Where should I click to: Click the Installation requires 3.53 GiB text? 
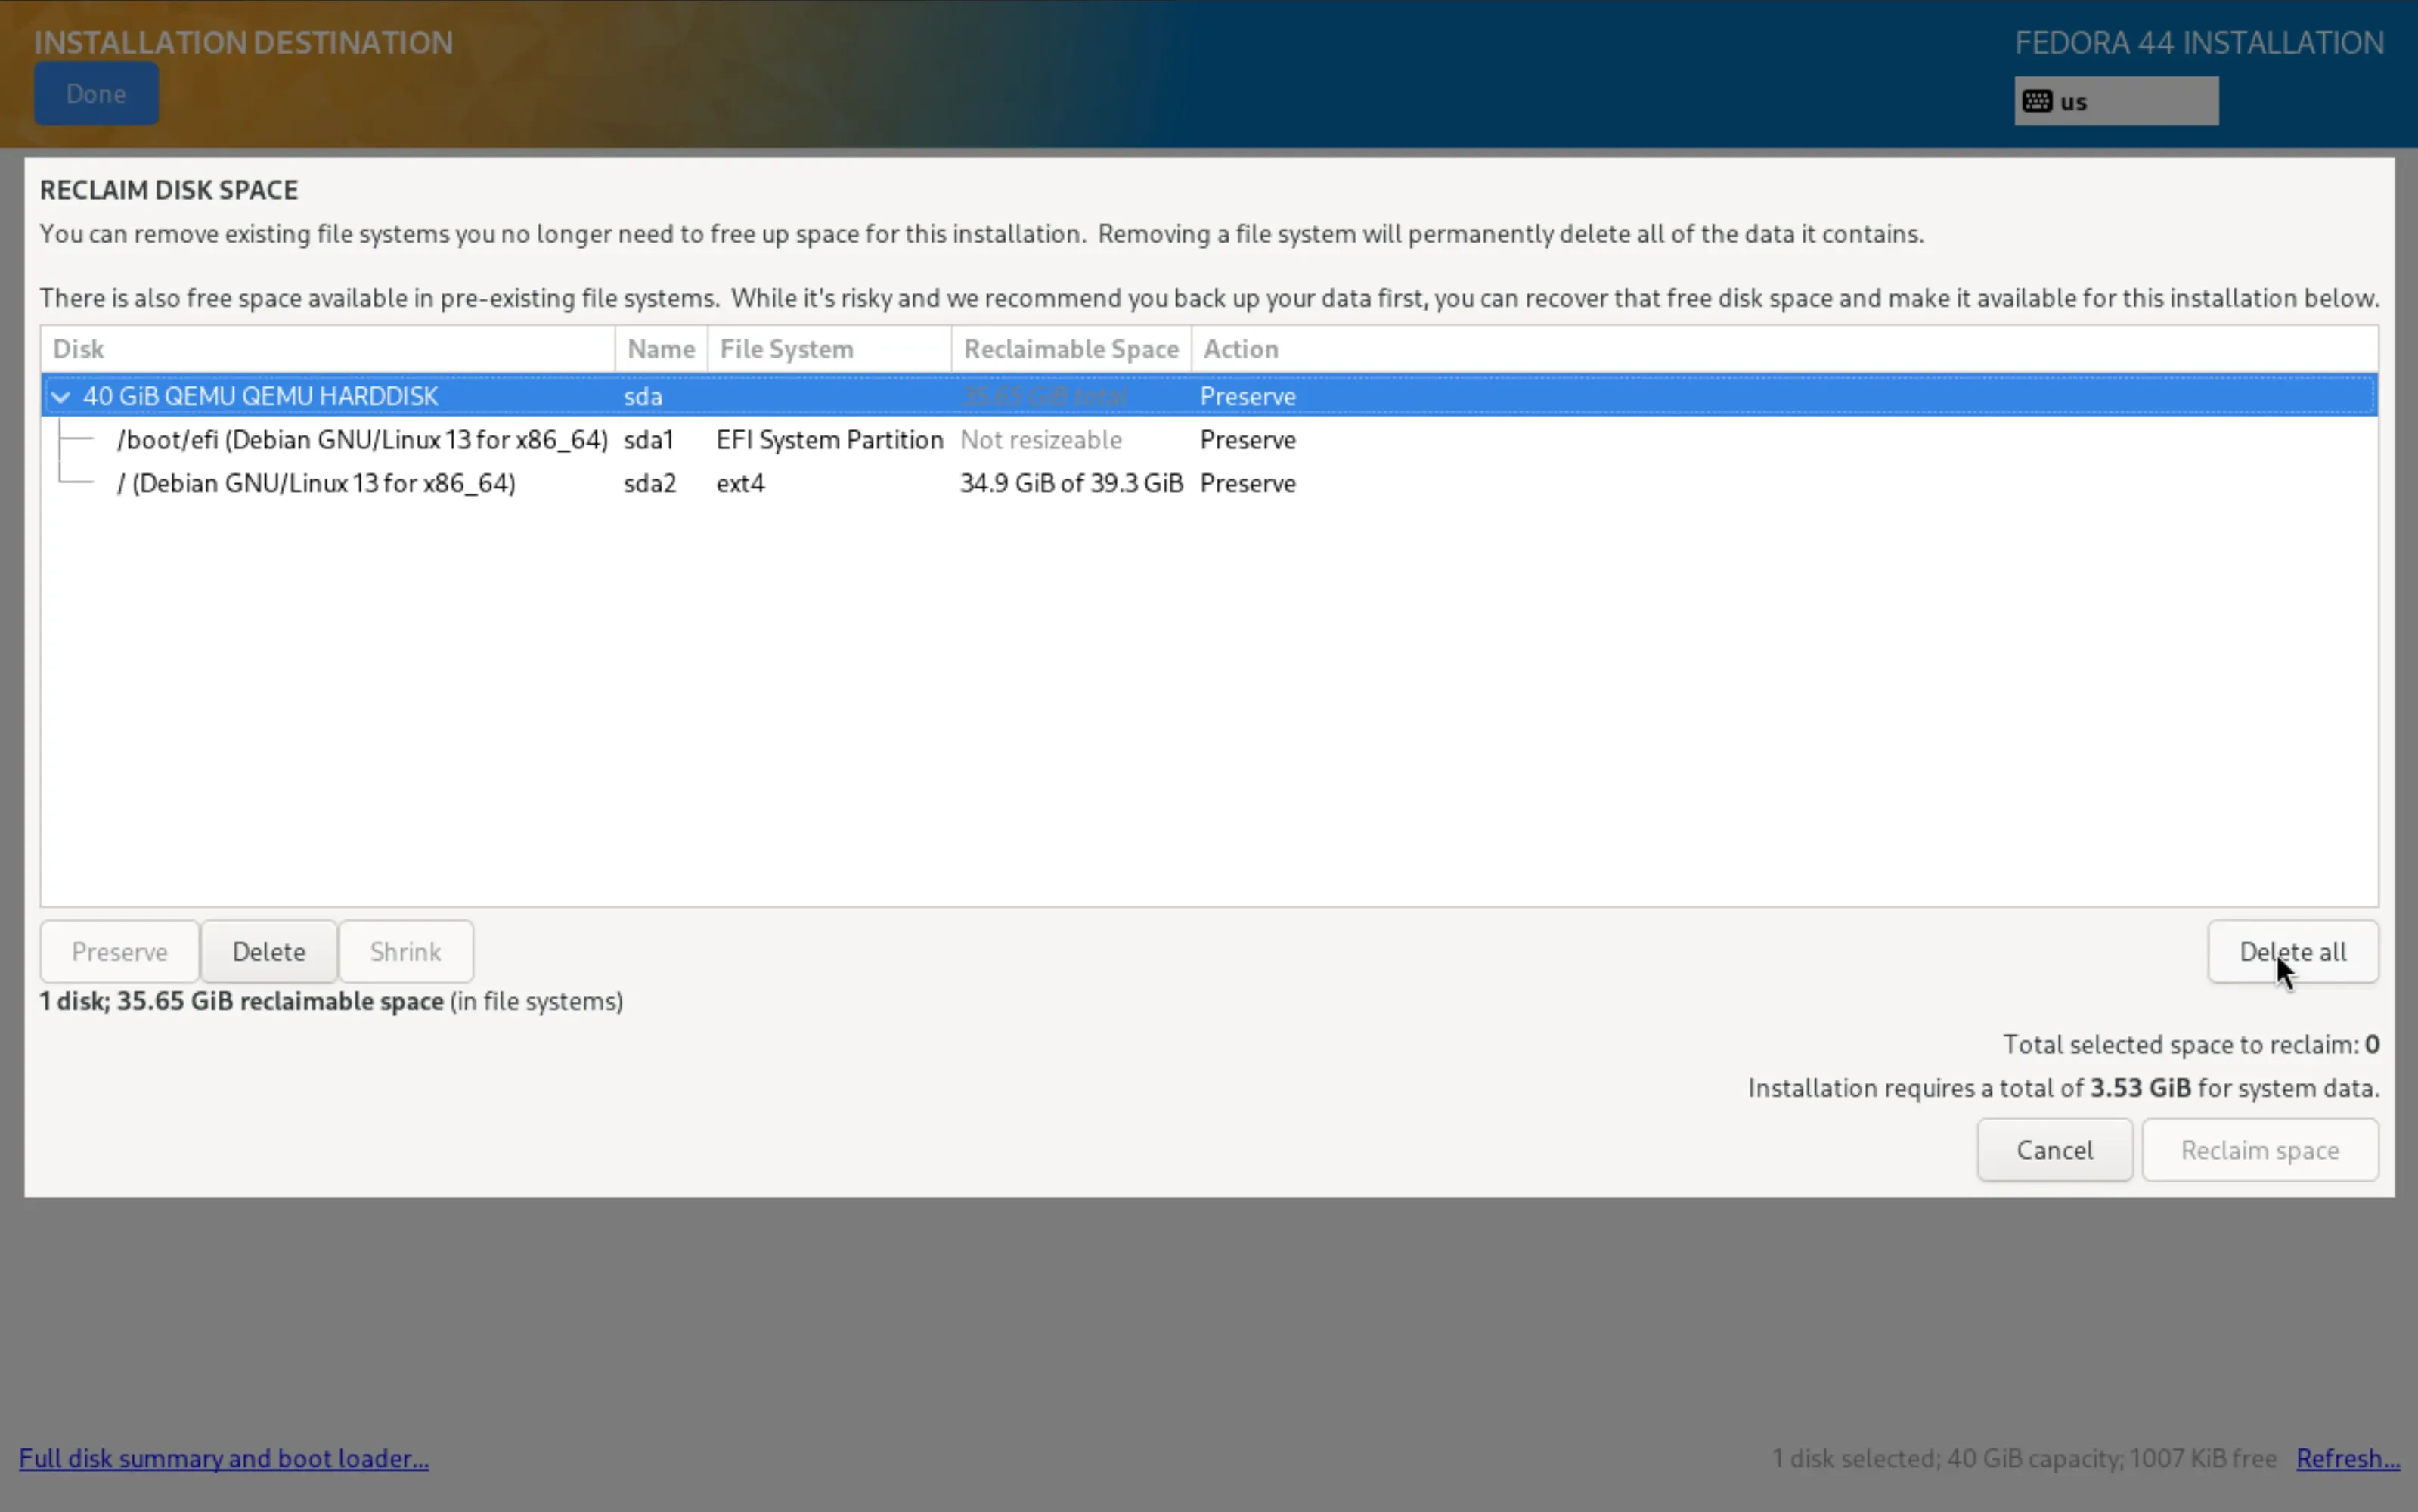2063,1088
